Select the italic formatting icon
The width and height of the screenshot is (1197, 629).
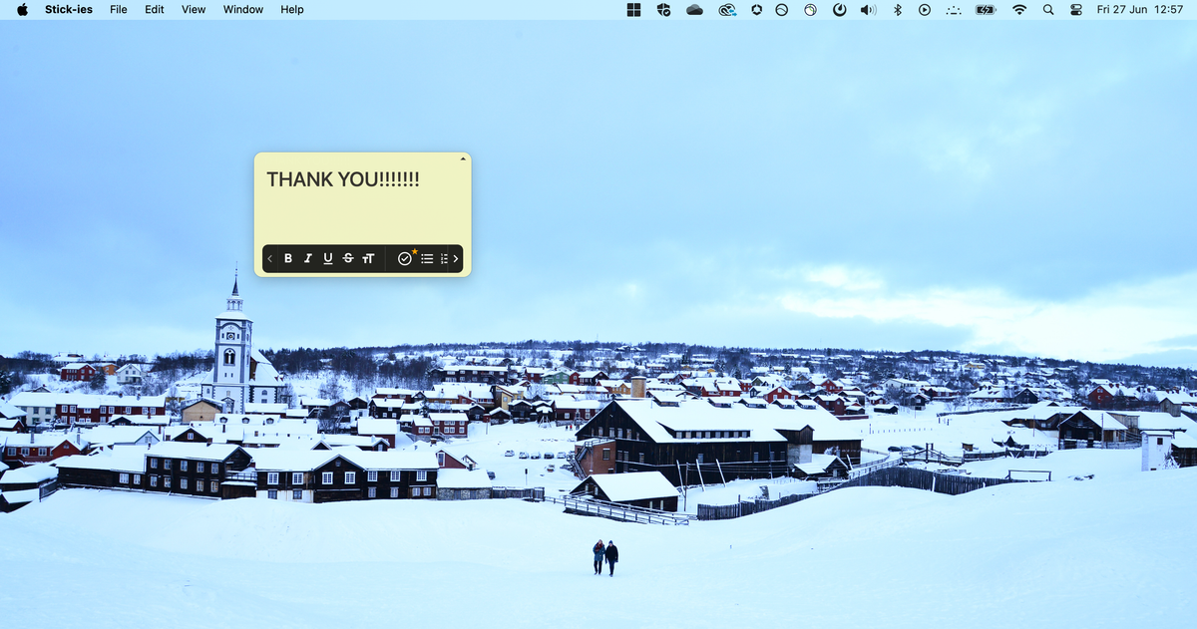(x=308, y=258)
